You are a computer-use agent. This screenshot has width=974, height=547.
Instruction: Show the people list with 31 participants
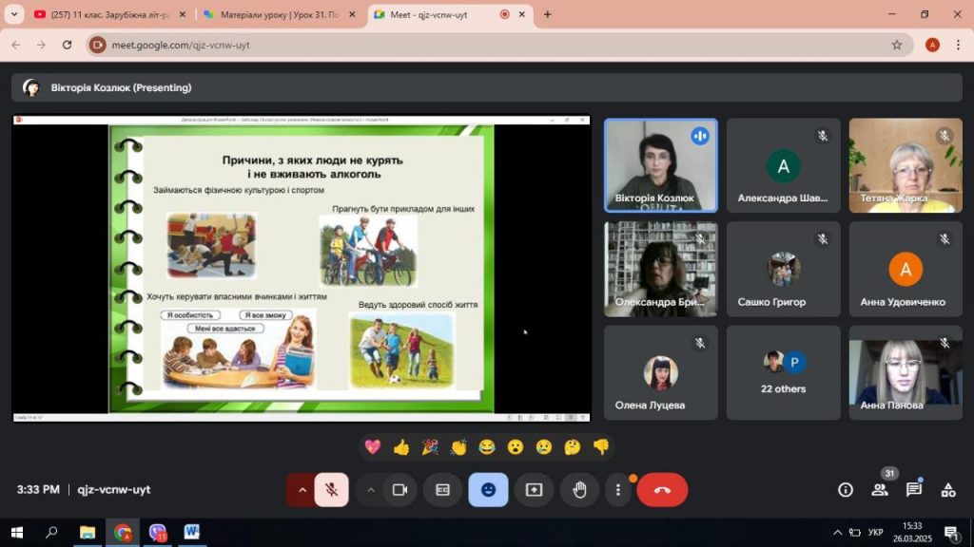coord(879,490)
